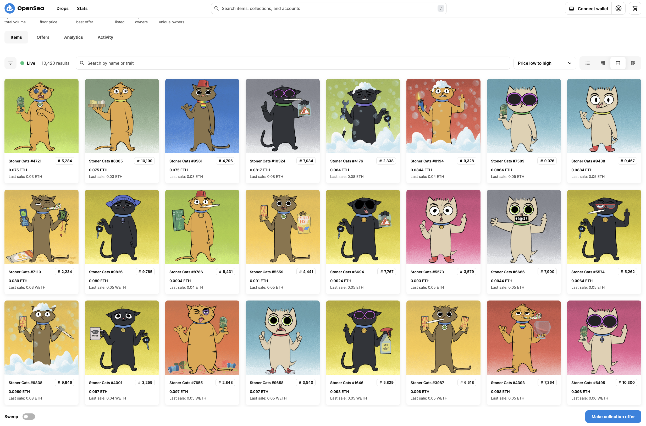This screenshot has height=426, width=646.
Task: Switch to the Activity tab
Action: (x=105, y=37)
